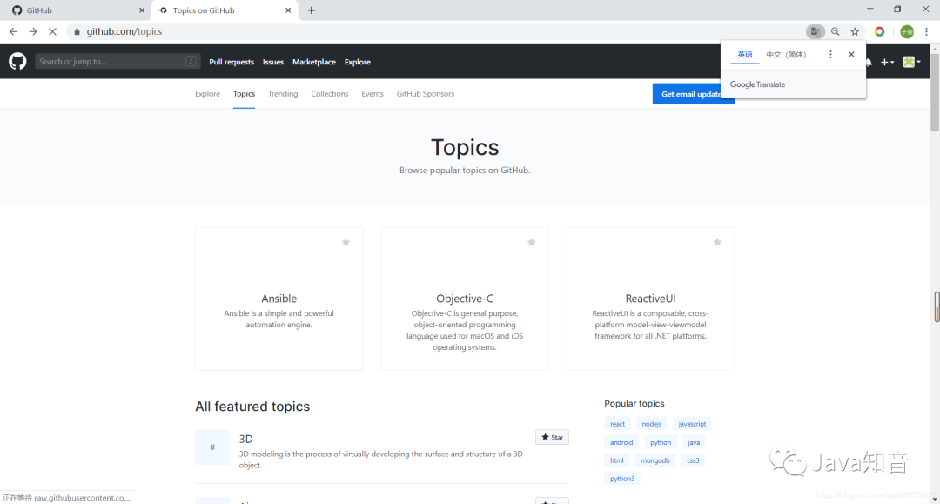This screenshot has height=504, width=940.
Task: Close the Topics on GitHub tab
Action: click(x=288, y=10)
